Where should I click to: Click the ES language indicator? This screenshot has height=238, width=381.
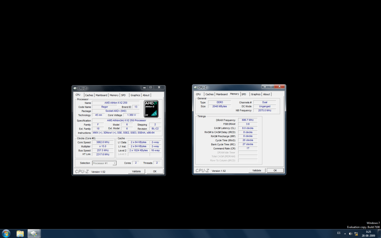pos(339,233)
